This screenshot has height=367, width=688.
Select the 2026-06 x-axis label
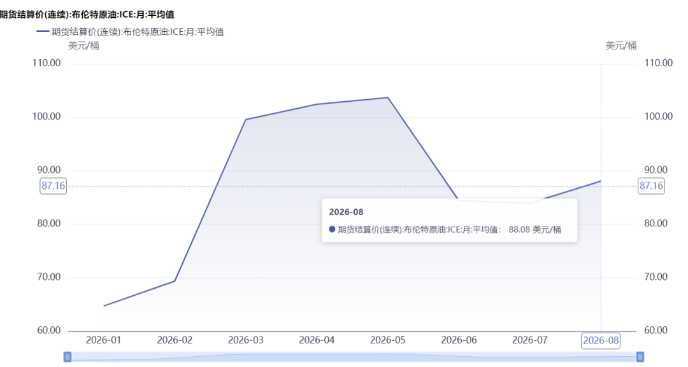click(x=459, y=340)
